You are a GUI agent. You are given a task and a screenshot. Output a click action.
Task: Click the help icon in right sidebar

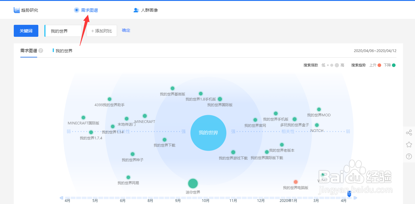(x=409, y=156)
